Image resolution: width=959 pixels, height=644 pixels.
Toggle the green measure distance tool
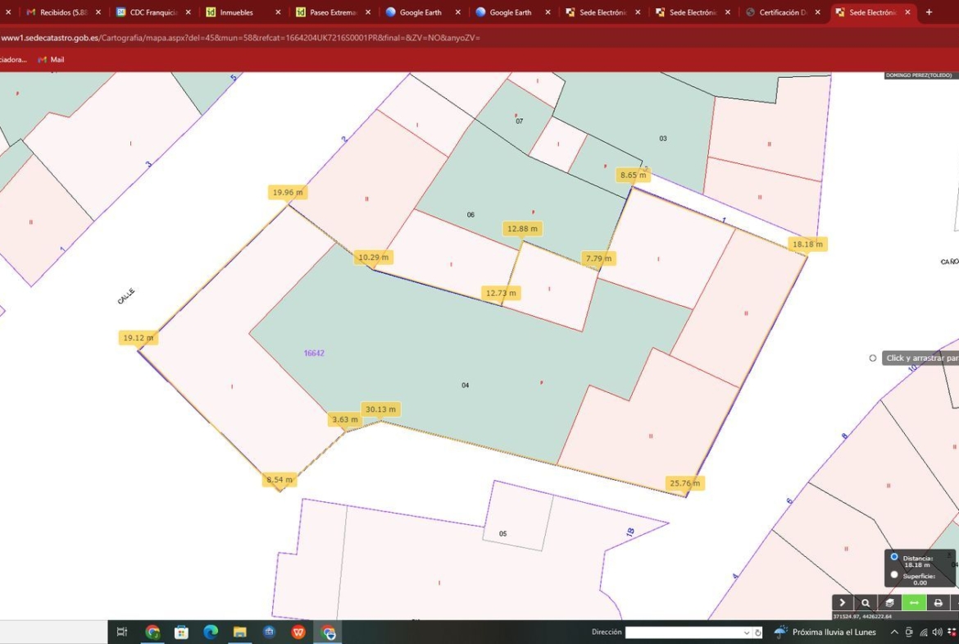click(914, 602)
